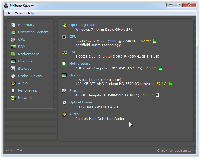Go to Operating System section in sidebar
Viewport: 200px width, 158px height.
33,32
